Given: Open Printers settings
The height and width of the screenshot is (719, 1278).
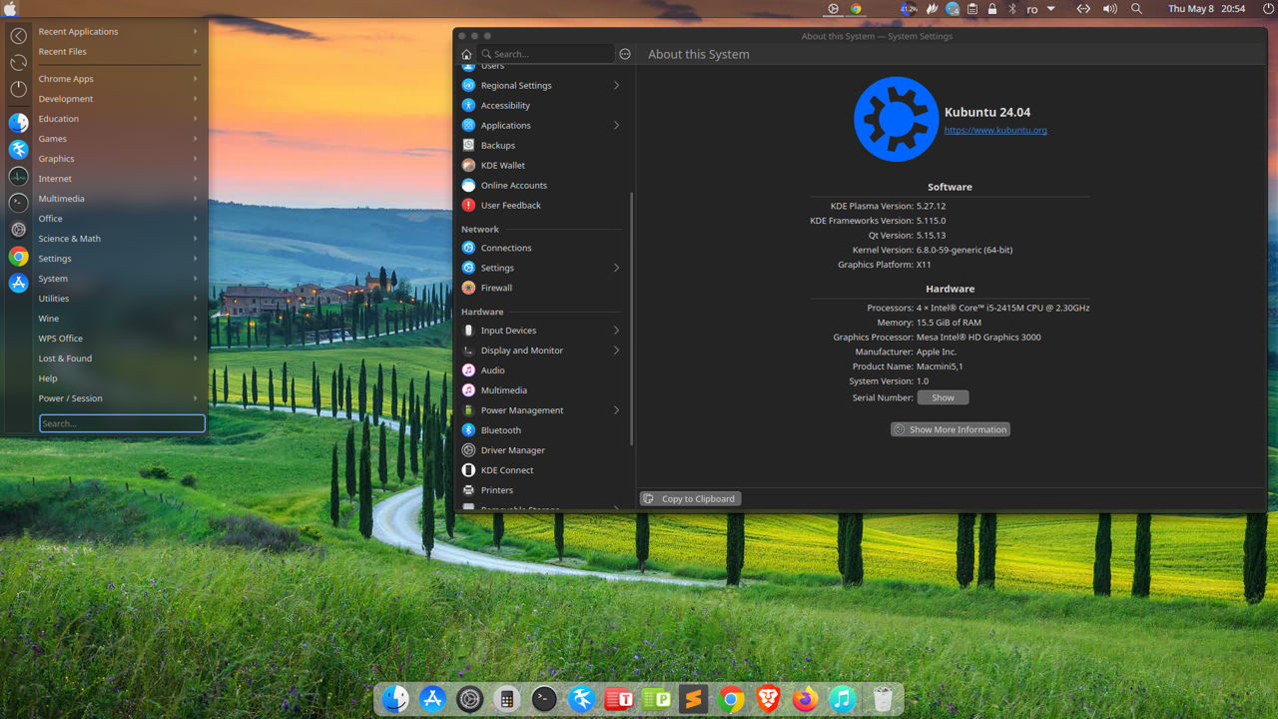Looking at the screenshot, I should point(544,489).
